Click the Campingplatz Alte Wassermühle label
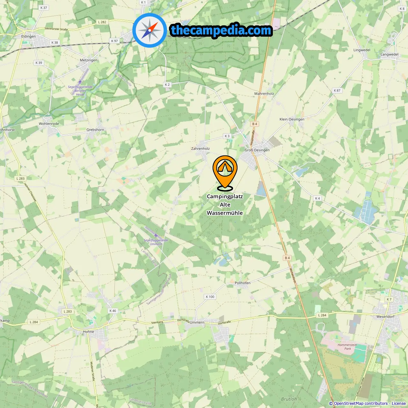This screenshot has width=408, height=408. (x=225, y=205)
